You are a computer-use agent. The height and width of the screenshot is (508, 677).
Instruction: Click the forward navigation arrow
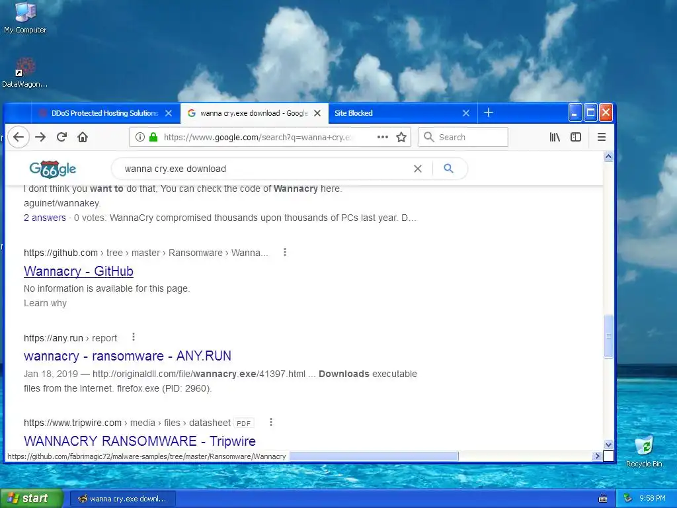(x=40, y=138)
